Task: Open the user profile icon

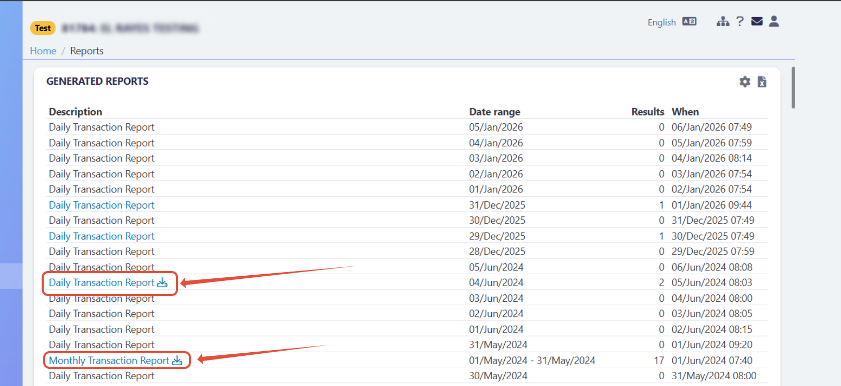Action: tap(774, 21)
